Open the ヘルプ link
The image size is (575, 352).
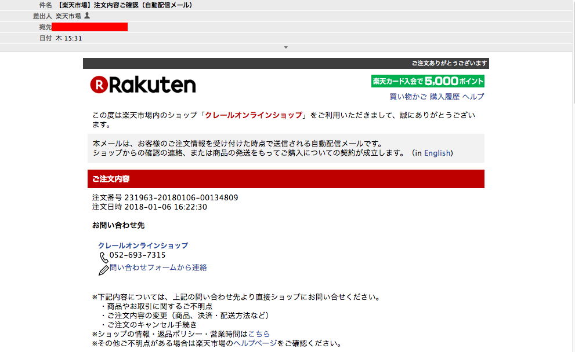click(x=473, y=97)
